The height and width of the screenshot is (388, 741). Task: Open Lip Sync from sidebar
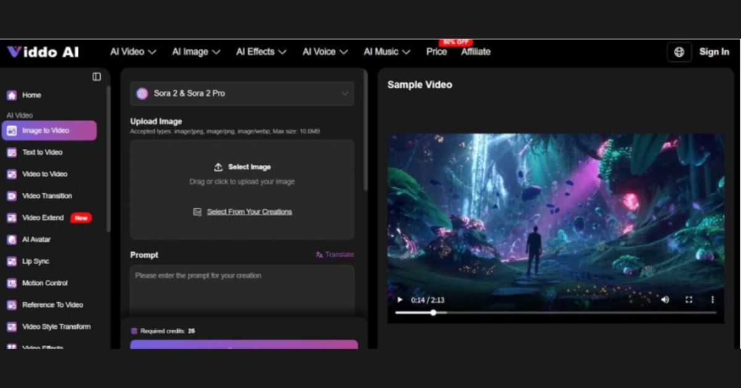[35, 261]
